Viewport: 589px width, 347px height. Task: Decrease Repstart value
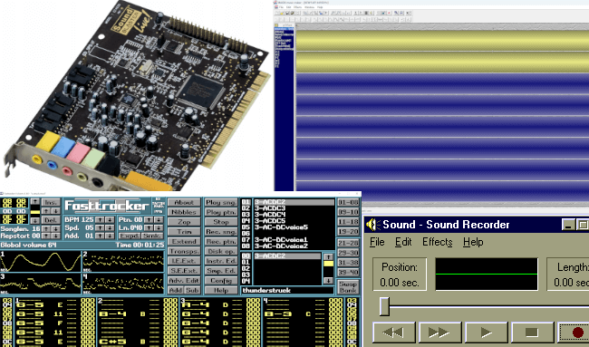coord(55,236)
